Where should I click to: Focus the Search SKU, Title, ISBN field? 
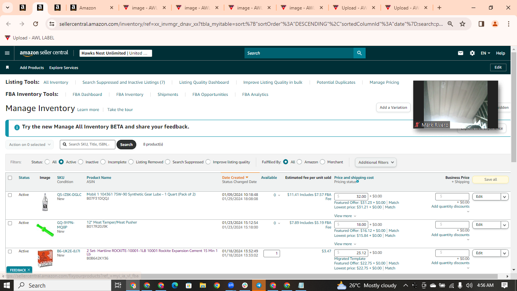pos(87,144)
